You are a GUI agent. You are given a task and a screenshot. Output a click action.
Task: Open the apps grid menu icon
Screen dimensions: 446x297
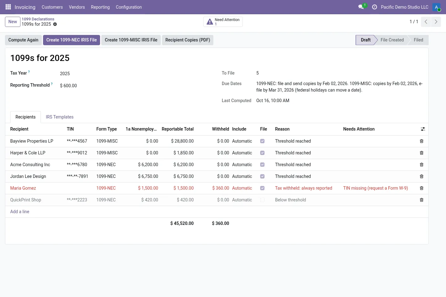coord(8,7)
